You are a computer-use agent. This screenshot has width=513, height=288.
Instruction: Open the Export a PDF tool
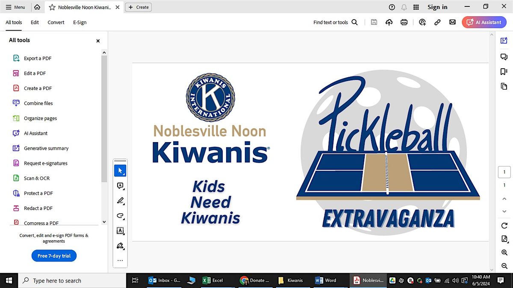click(x=38, y=58)
